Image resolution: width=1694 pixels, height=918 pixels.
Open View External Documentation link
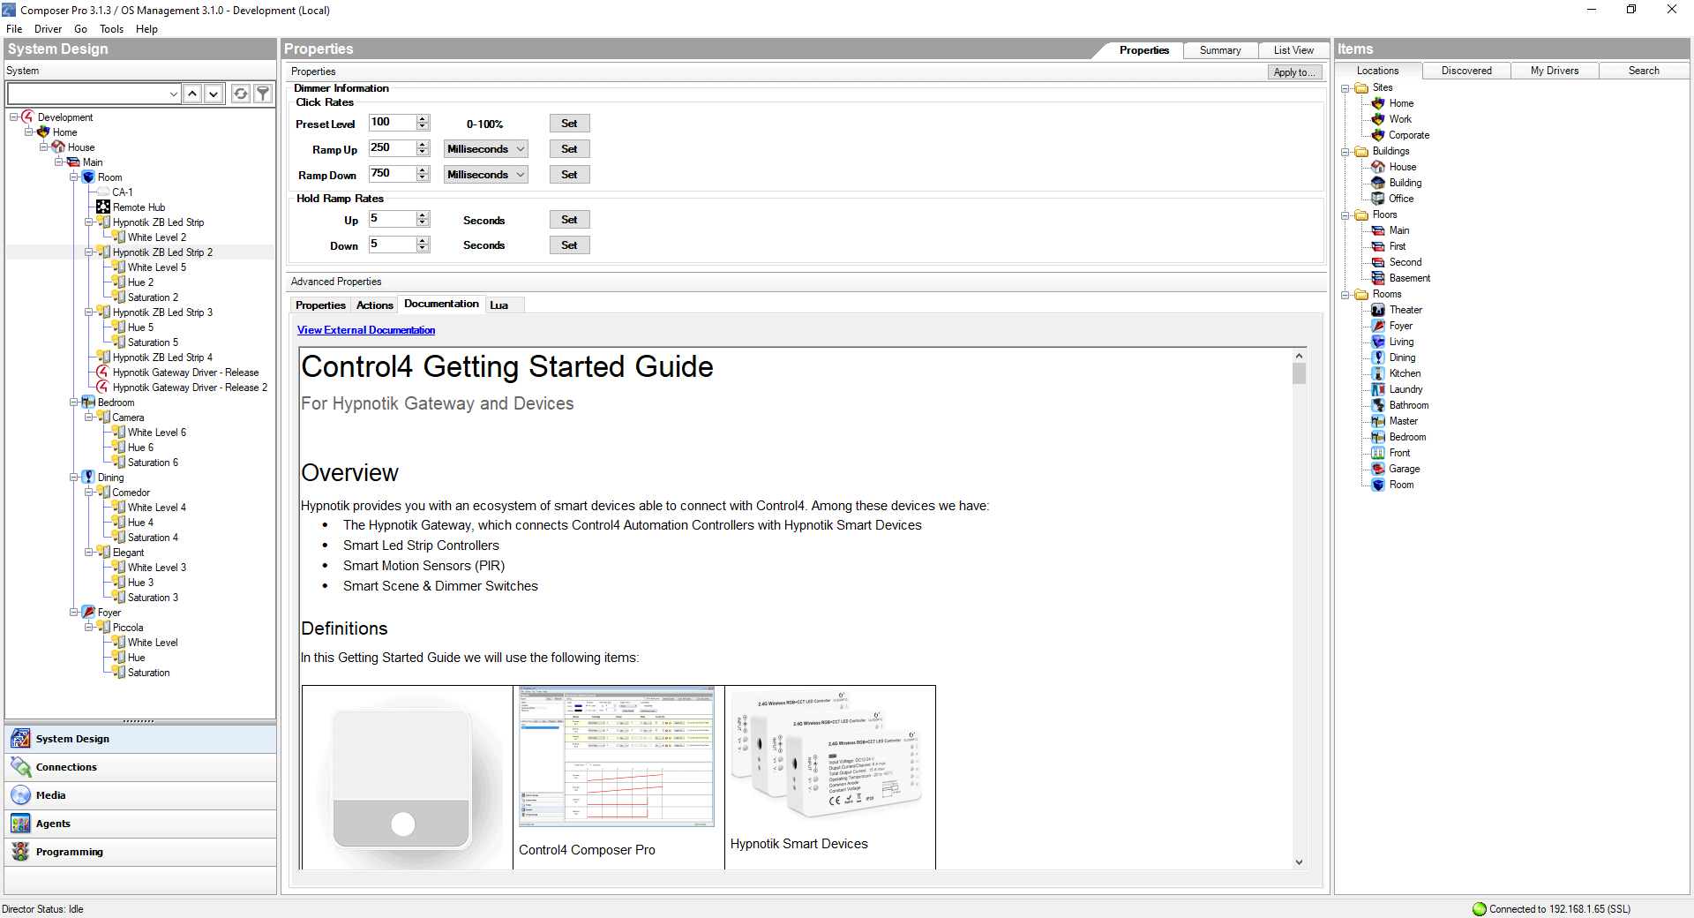click(x=366, y=330)
